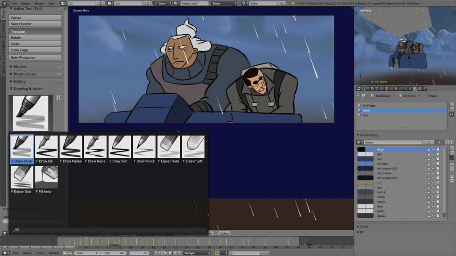456x256 pixels.
Task: Open the Help menu
Action: 52,4
